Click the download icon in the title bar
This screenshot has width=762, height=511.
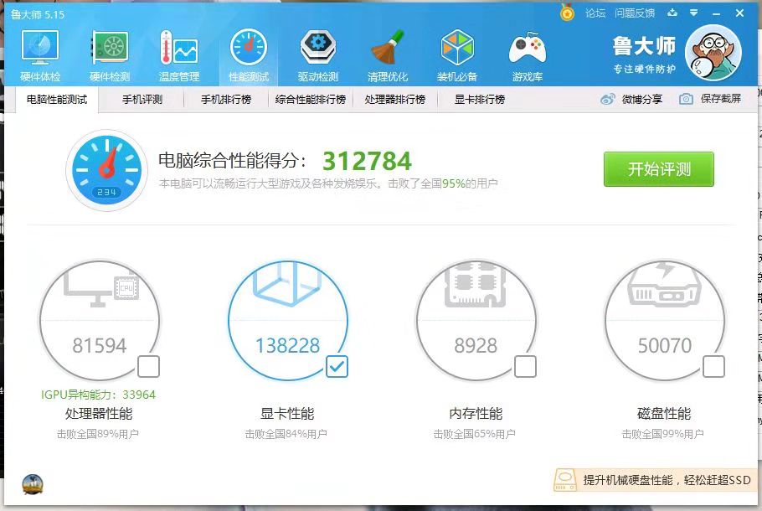[x=672, y=13]
